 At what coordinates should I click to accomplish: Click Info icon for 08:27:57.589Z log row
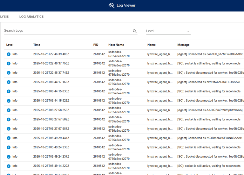point(9,119)
